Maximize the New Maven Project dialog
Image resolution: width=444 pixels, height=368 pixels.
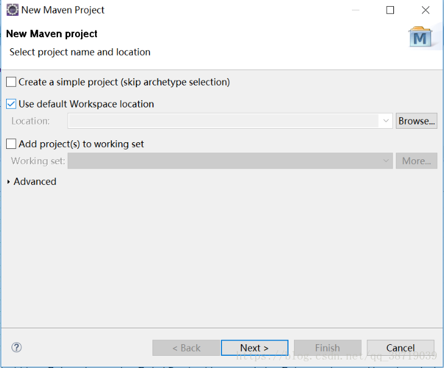coord(390,10)
